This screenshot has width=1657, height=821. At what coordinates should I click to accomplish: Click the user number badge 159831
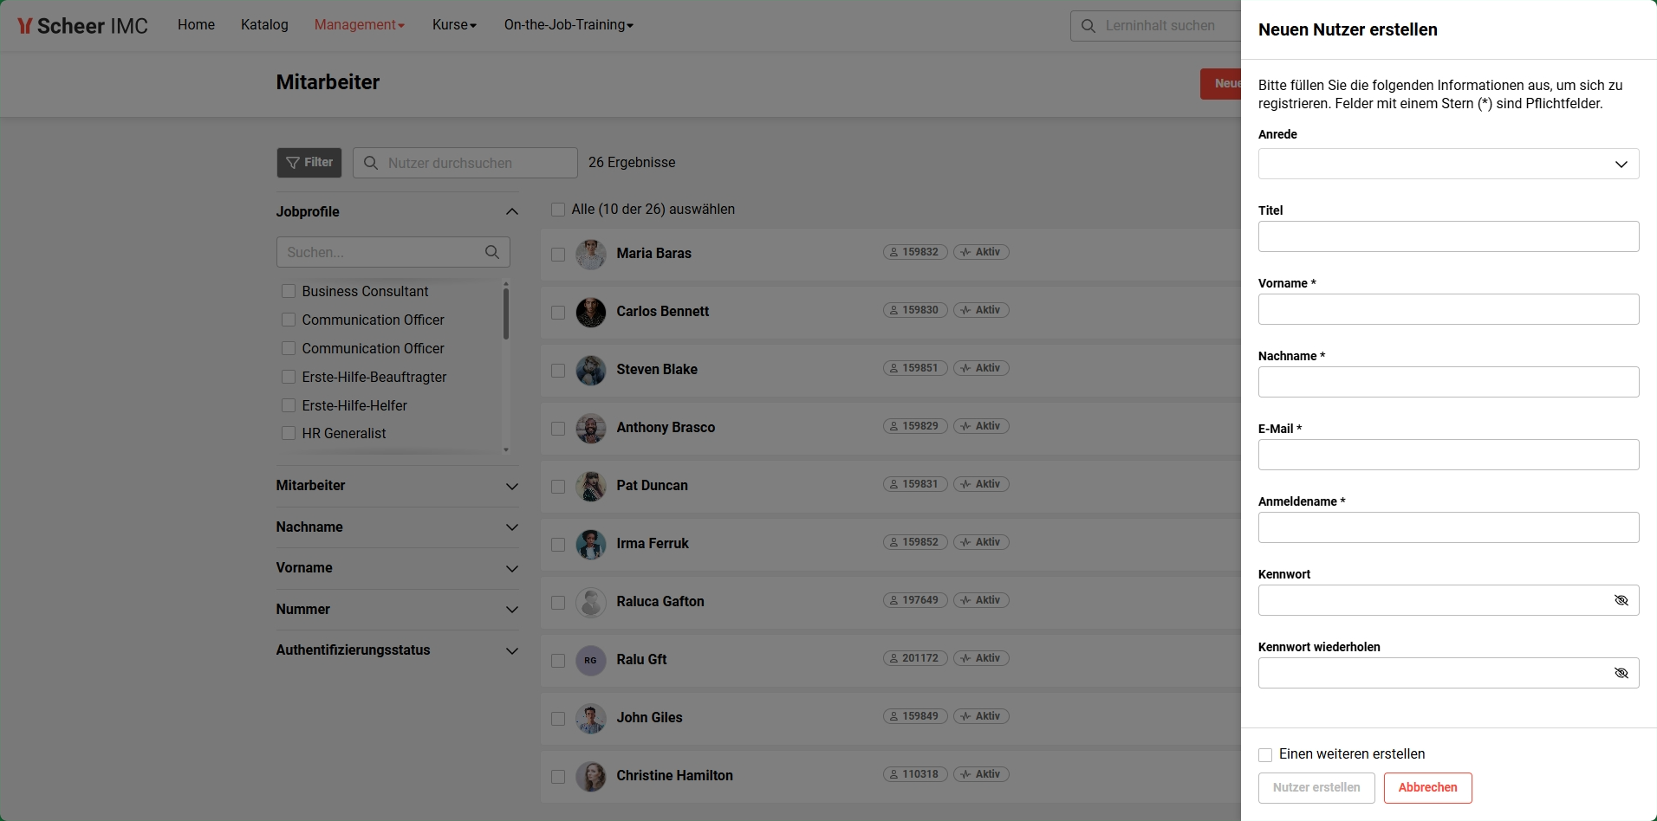pyautogui.click(x=915, y=484)
